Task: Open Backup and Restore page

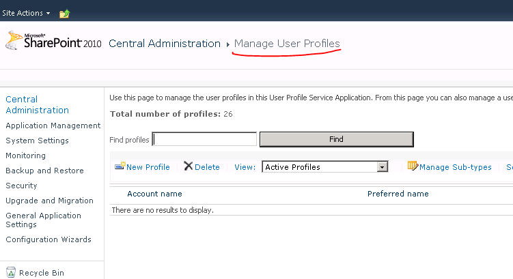Action: [44, 171]
